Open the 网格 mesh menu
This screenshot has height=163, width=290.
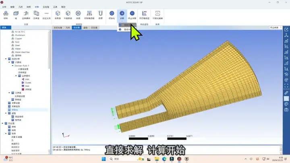[29, 7]
